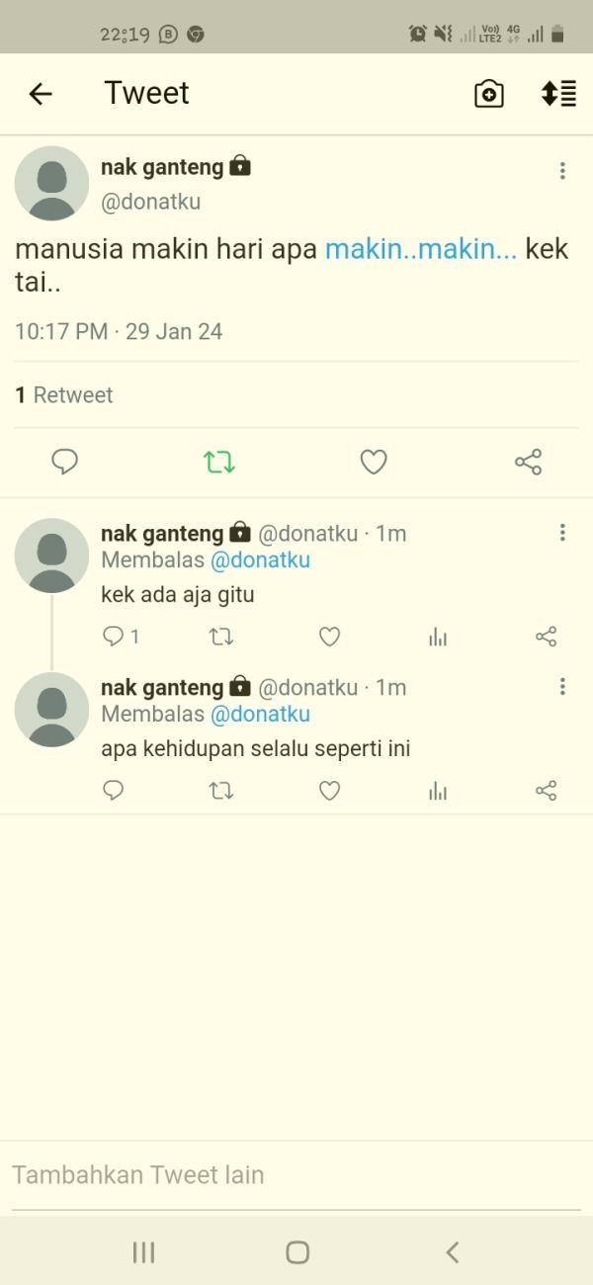Open main tweet's three-dot options menu
This screenshot has height=1285, width=593.
click(562, 171)
